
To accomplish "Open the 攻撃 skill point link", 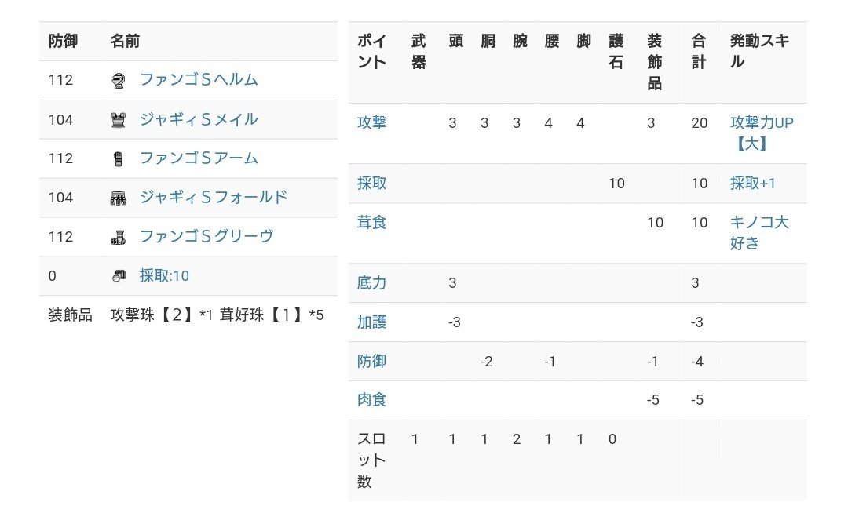I will 371,123.
